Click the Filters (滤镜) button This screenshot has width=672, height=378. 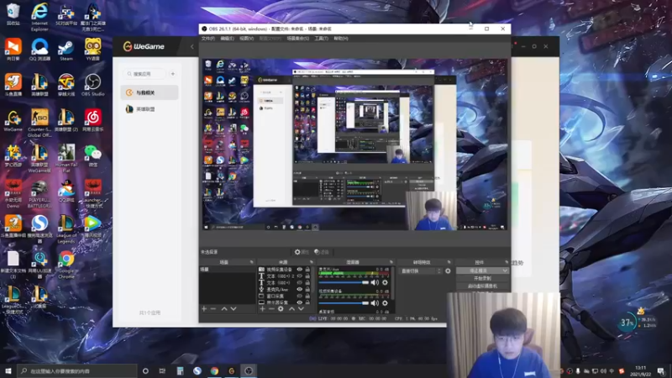pos(322,252)
